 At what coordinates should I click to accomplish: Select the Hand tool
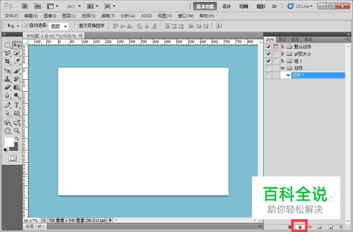point(8,131)
